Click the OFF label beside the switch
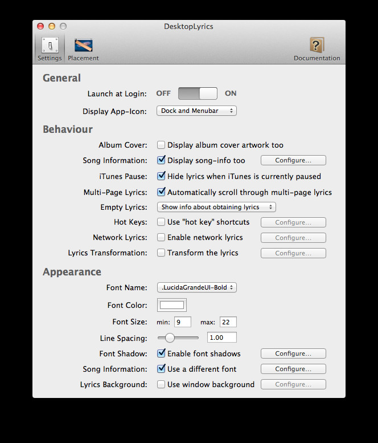 [163, 94]
